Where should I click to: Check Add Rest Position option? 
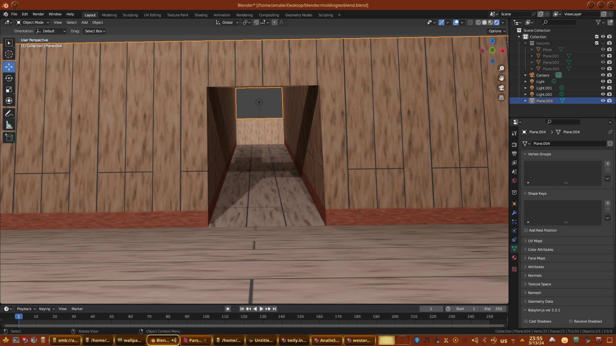coord(526,230)
